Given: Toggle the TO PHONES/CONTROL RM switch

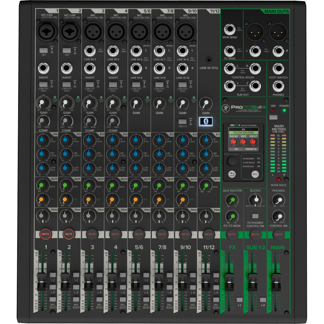Looking at the screenshot, I should pos(255,216).
